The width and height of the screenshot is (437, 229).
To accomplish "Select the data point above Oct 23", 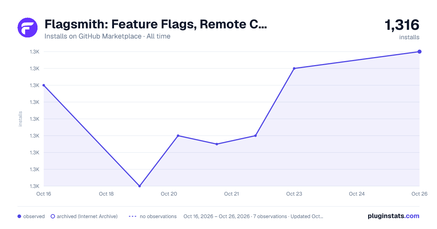I will [x=294, y=68].
